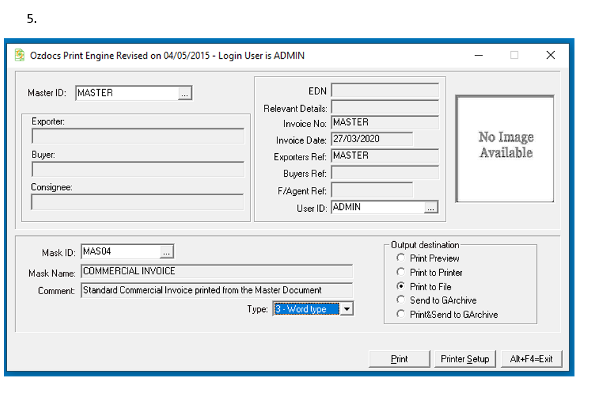This screenshot has height=416, width=607.
Task: Click the Relevant Details field
Action: (x=385, y=107)
